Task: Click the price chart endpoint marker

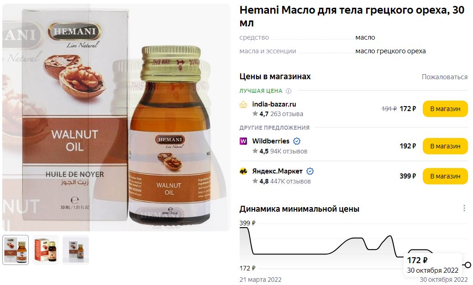Action: (468, 265)
